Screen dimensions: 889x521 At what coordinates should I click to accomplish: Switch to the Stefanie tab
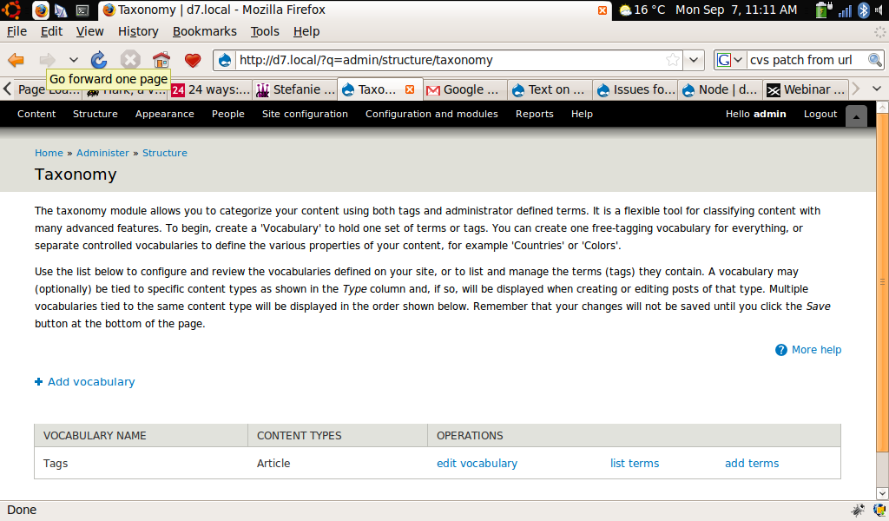click(295, 89)
